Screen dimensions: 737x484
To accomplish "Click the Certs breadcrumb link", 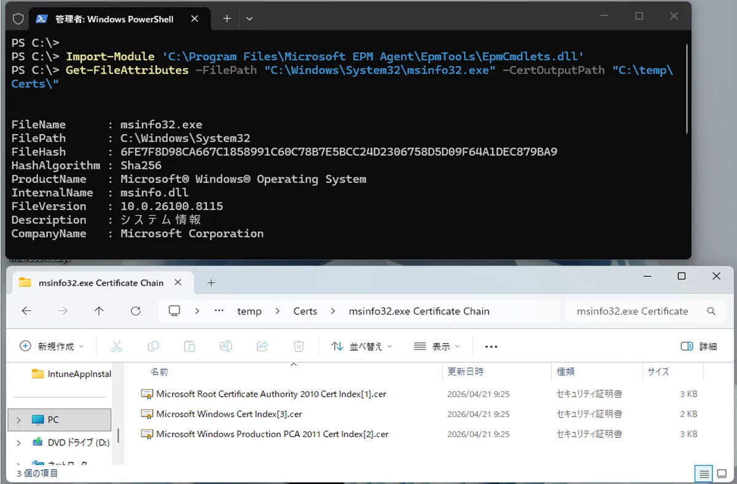I will point(305,311).
